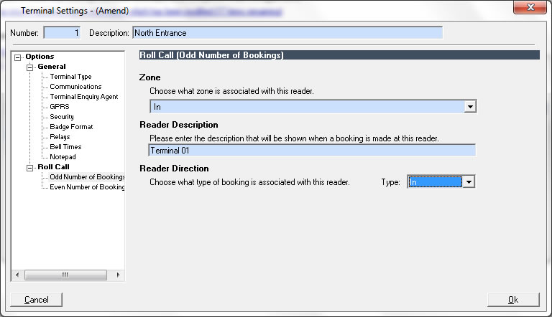Open Communications settings page
This screenshot has width=552, height=317.
[x=75, y=87]
